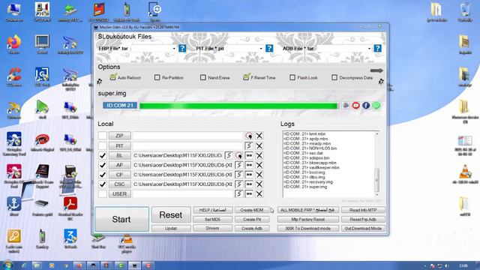Click the two-dots icon in BL row
This screenshot has height=270, width=480.
pyautogui.click(x=249, y=155)
